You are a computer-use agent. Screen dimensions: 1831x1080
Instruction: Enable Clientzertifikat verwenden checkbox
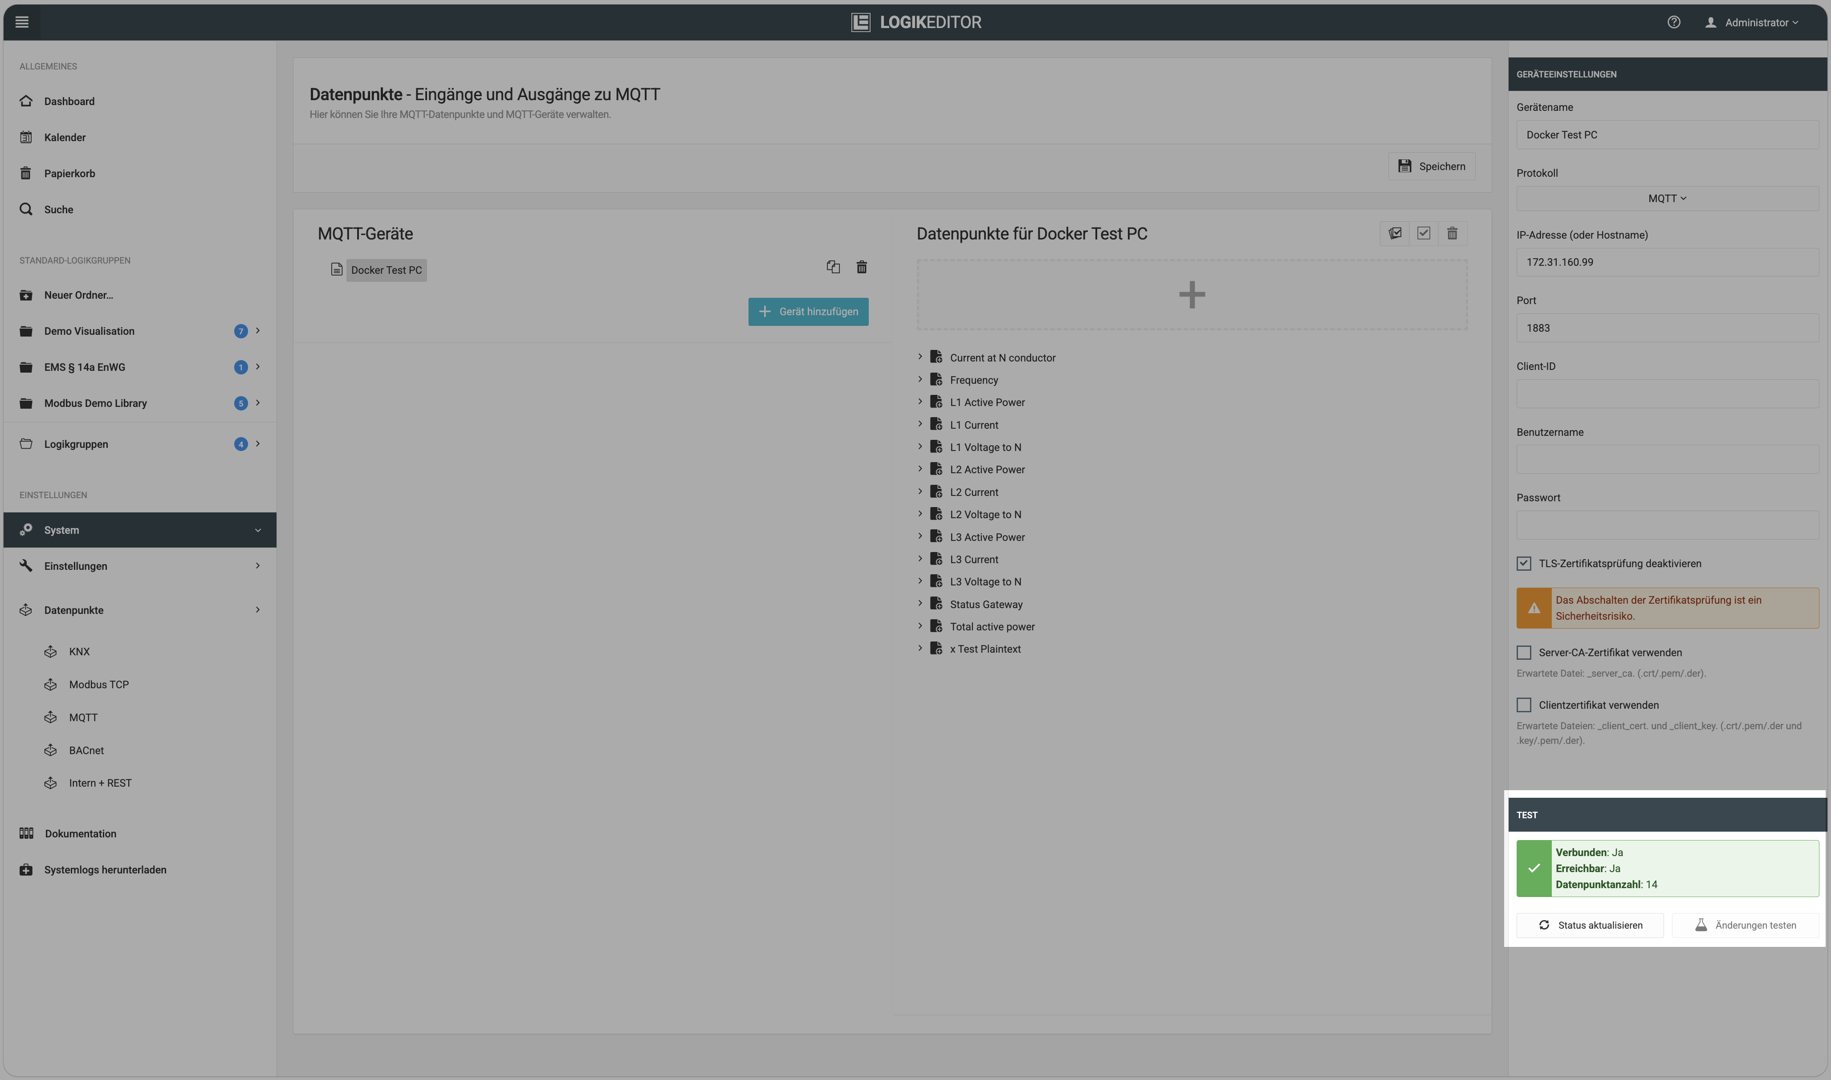click(1523, 704)
